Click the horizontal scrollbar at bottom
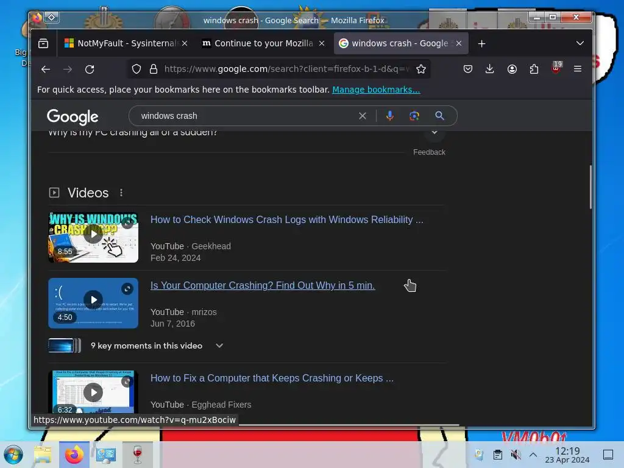 click(349, 425)
